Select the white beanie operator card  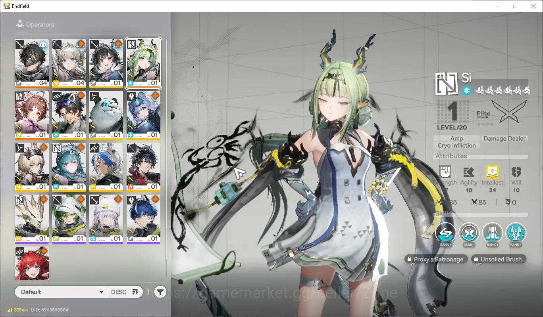106,219
